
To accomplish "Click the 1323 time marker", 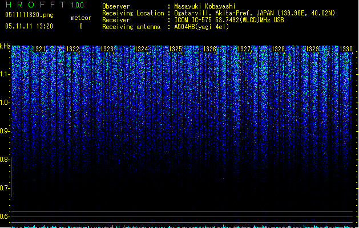I will click(x=107, y=49).
